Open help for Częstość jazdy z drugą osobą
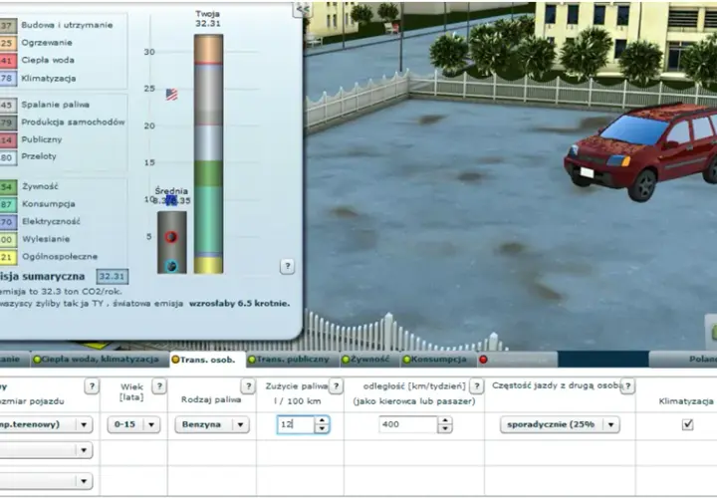Screen dimensions: 717x498 (627, 386)
